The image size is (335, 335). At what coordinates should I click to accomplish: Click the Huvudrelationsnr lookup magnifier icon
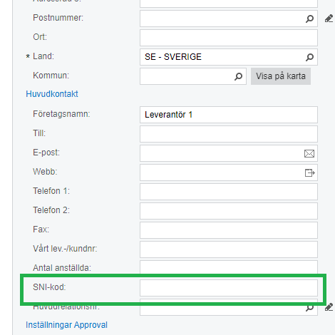point(309,308)
